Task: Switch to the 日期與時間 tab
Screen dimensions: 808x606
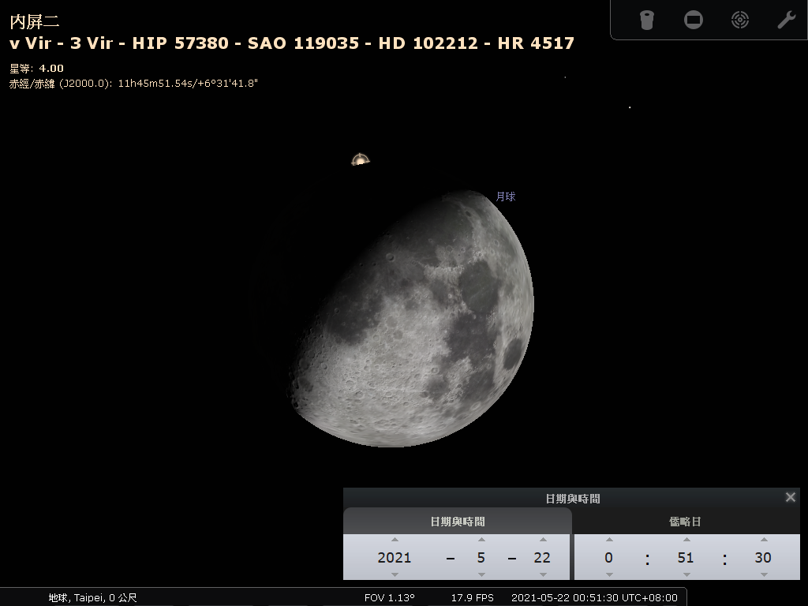Action: pyautogui.click(x=458, y=522)
